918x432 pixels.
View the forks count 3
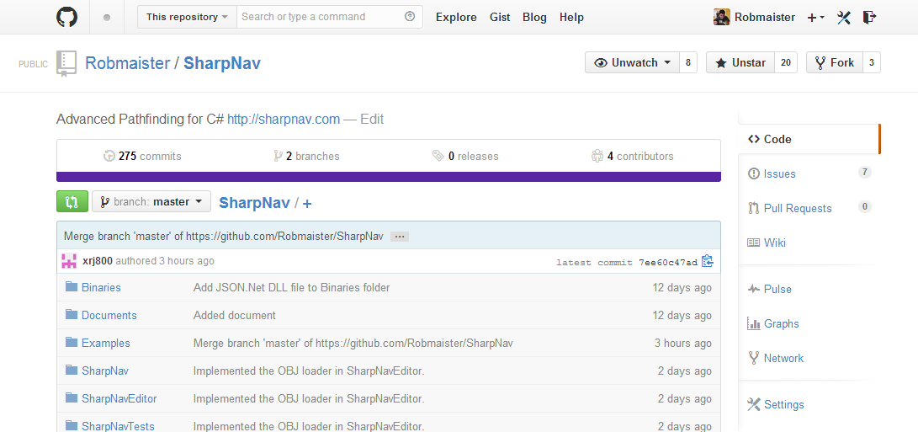click(871, 62)
